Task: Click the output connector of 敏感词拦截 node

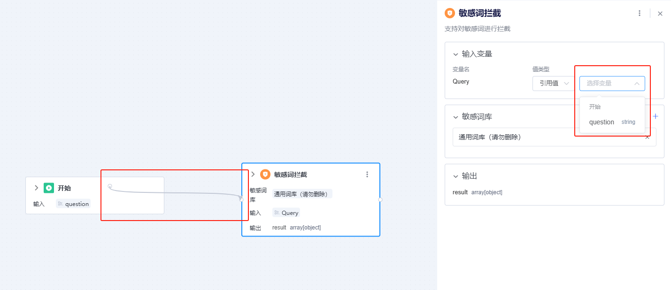Action: point(380,200)
